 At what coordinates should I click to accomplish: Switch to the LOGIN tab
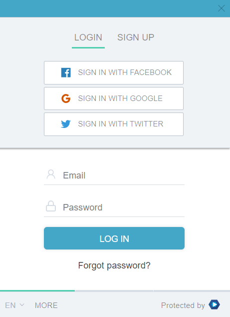(x=88, y=37)
